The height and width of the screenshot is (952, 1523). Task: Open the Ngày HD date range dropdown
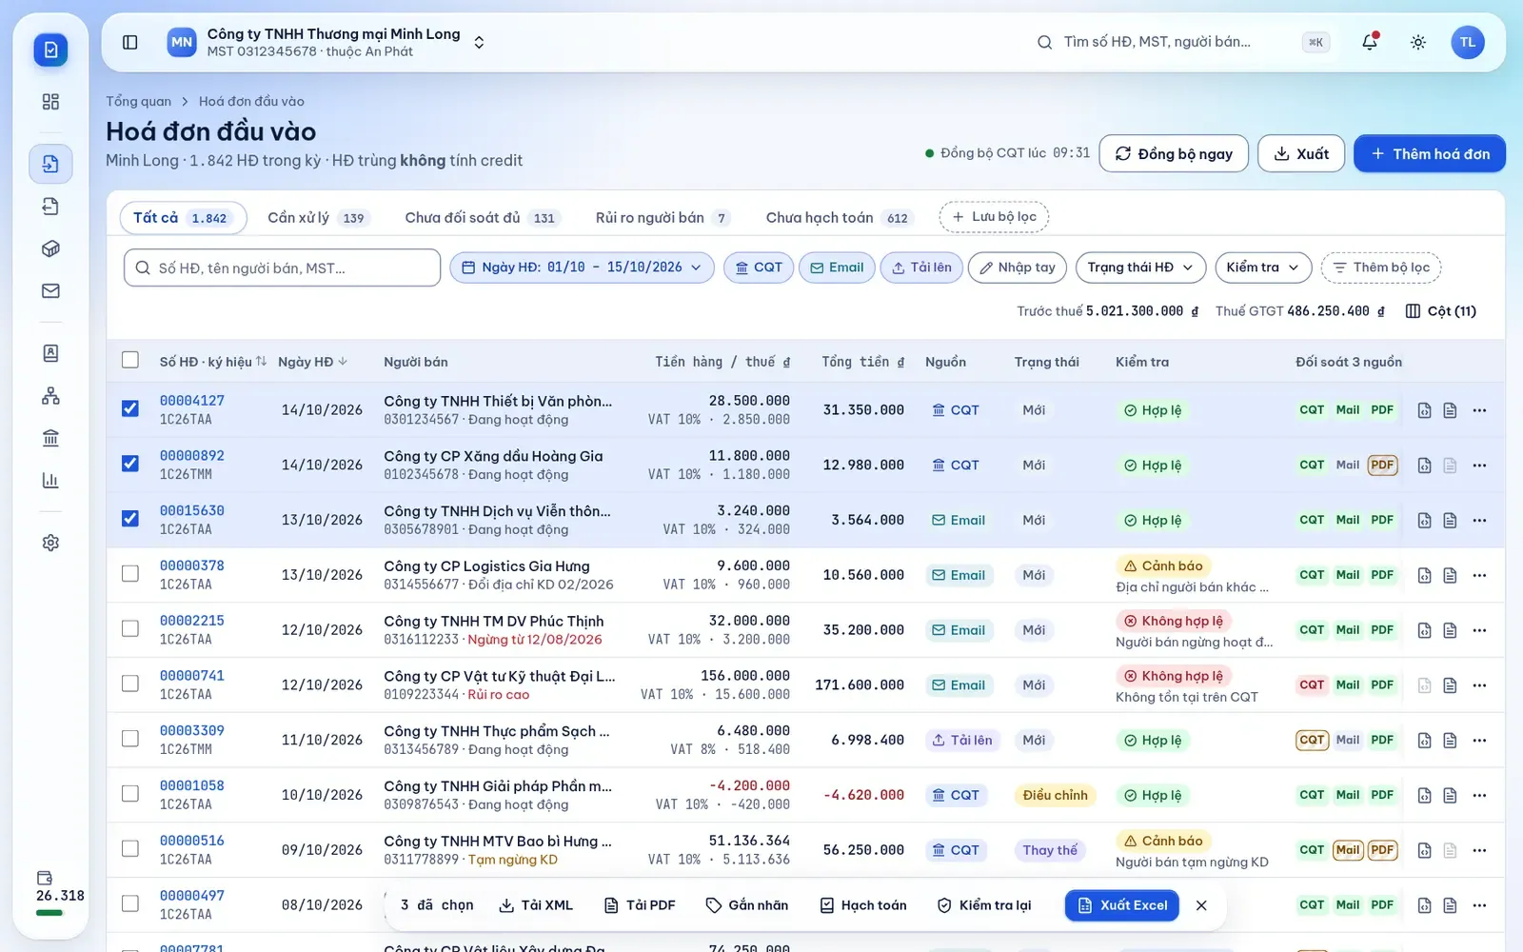tap(582, 268)
